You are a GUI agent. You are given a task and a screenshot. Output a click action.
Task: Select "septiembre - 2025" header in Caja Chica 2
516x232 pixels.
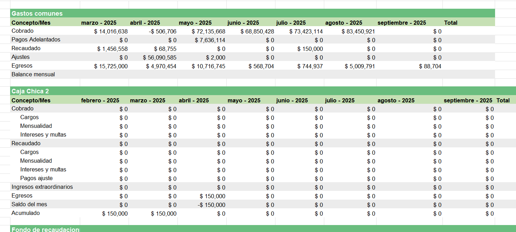click(x=468, y=100)
